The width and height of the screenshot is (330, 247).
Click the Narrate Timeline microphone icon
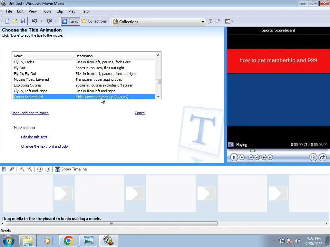pos(12,169)
